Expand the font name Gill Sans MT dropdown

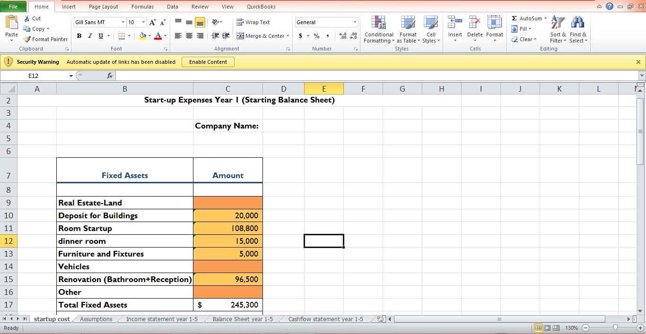pyautogui.click(x=123, y=22)
